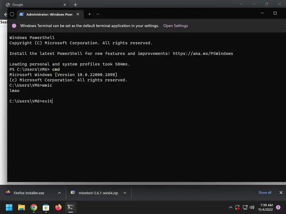Expand the terminal profile dropdown chevron

(98, 14)
